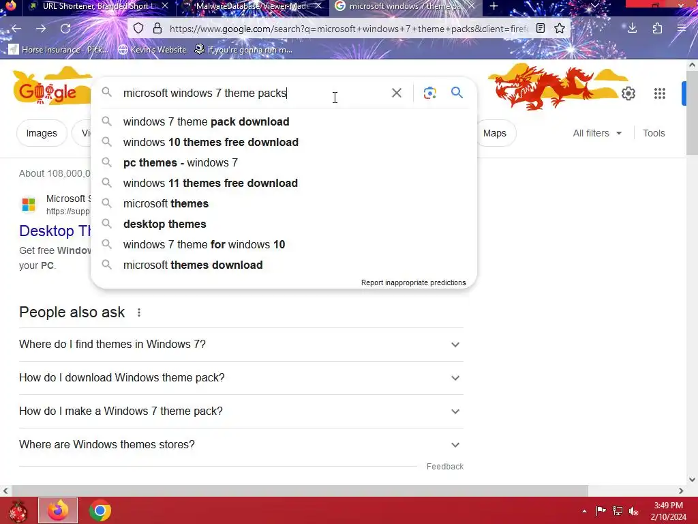Bookmark this page with the star icon
698x524 pixels.
[560, 29]
